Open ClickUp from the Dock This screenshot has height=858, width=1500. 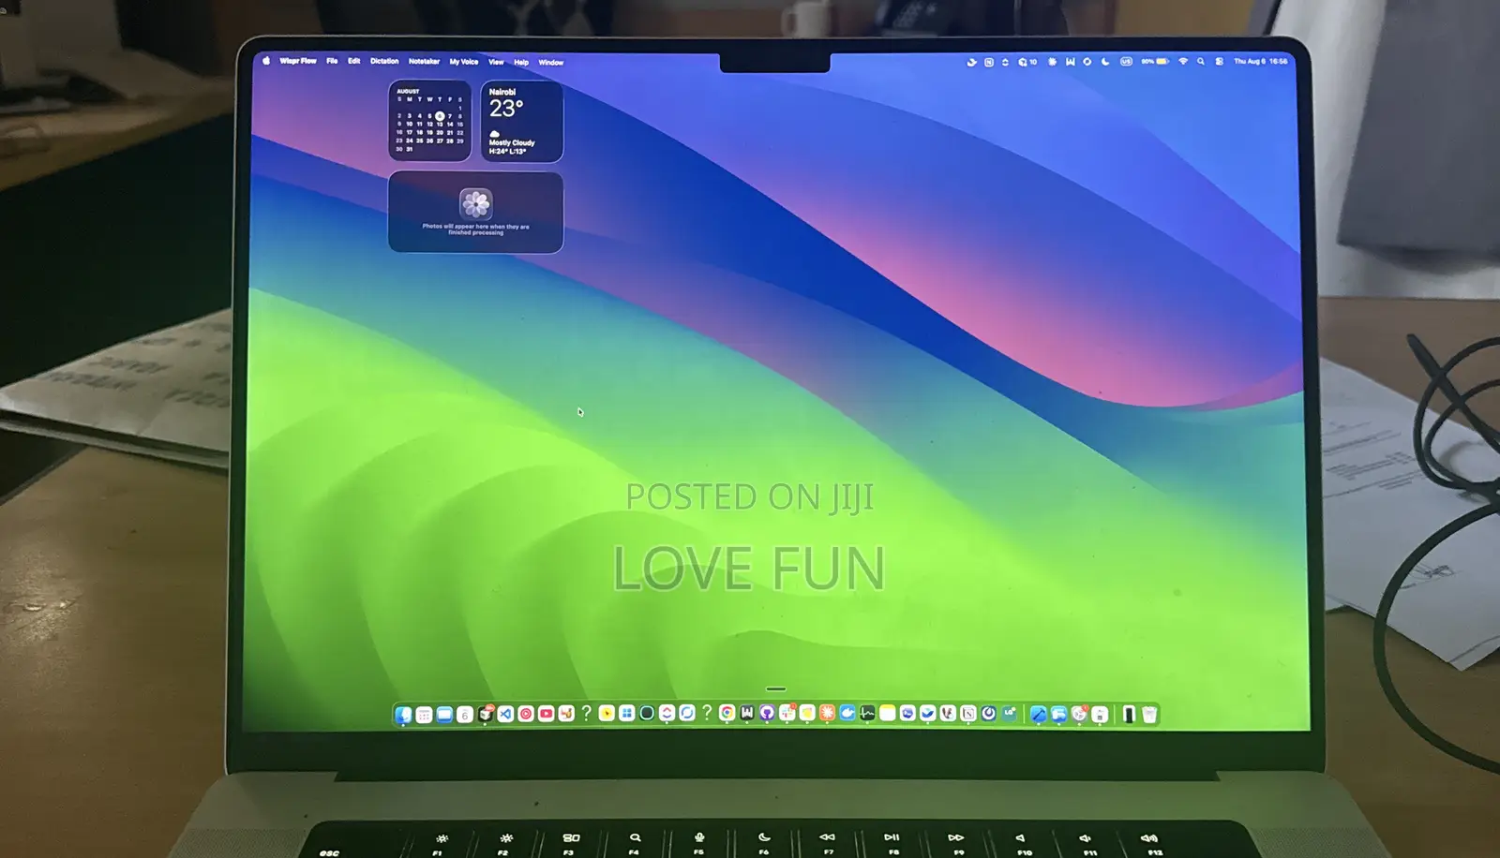click(667, 714)
